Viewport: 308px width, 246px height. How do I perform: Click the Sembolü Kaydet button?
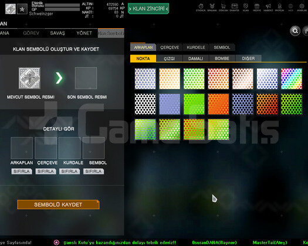[x=58, y=204]
